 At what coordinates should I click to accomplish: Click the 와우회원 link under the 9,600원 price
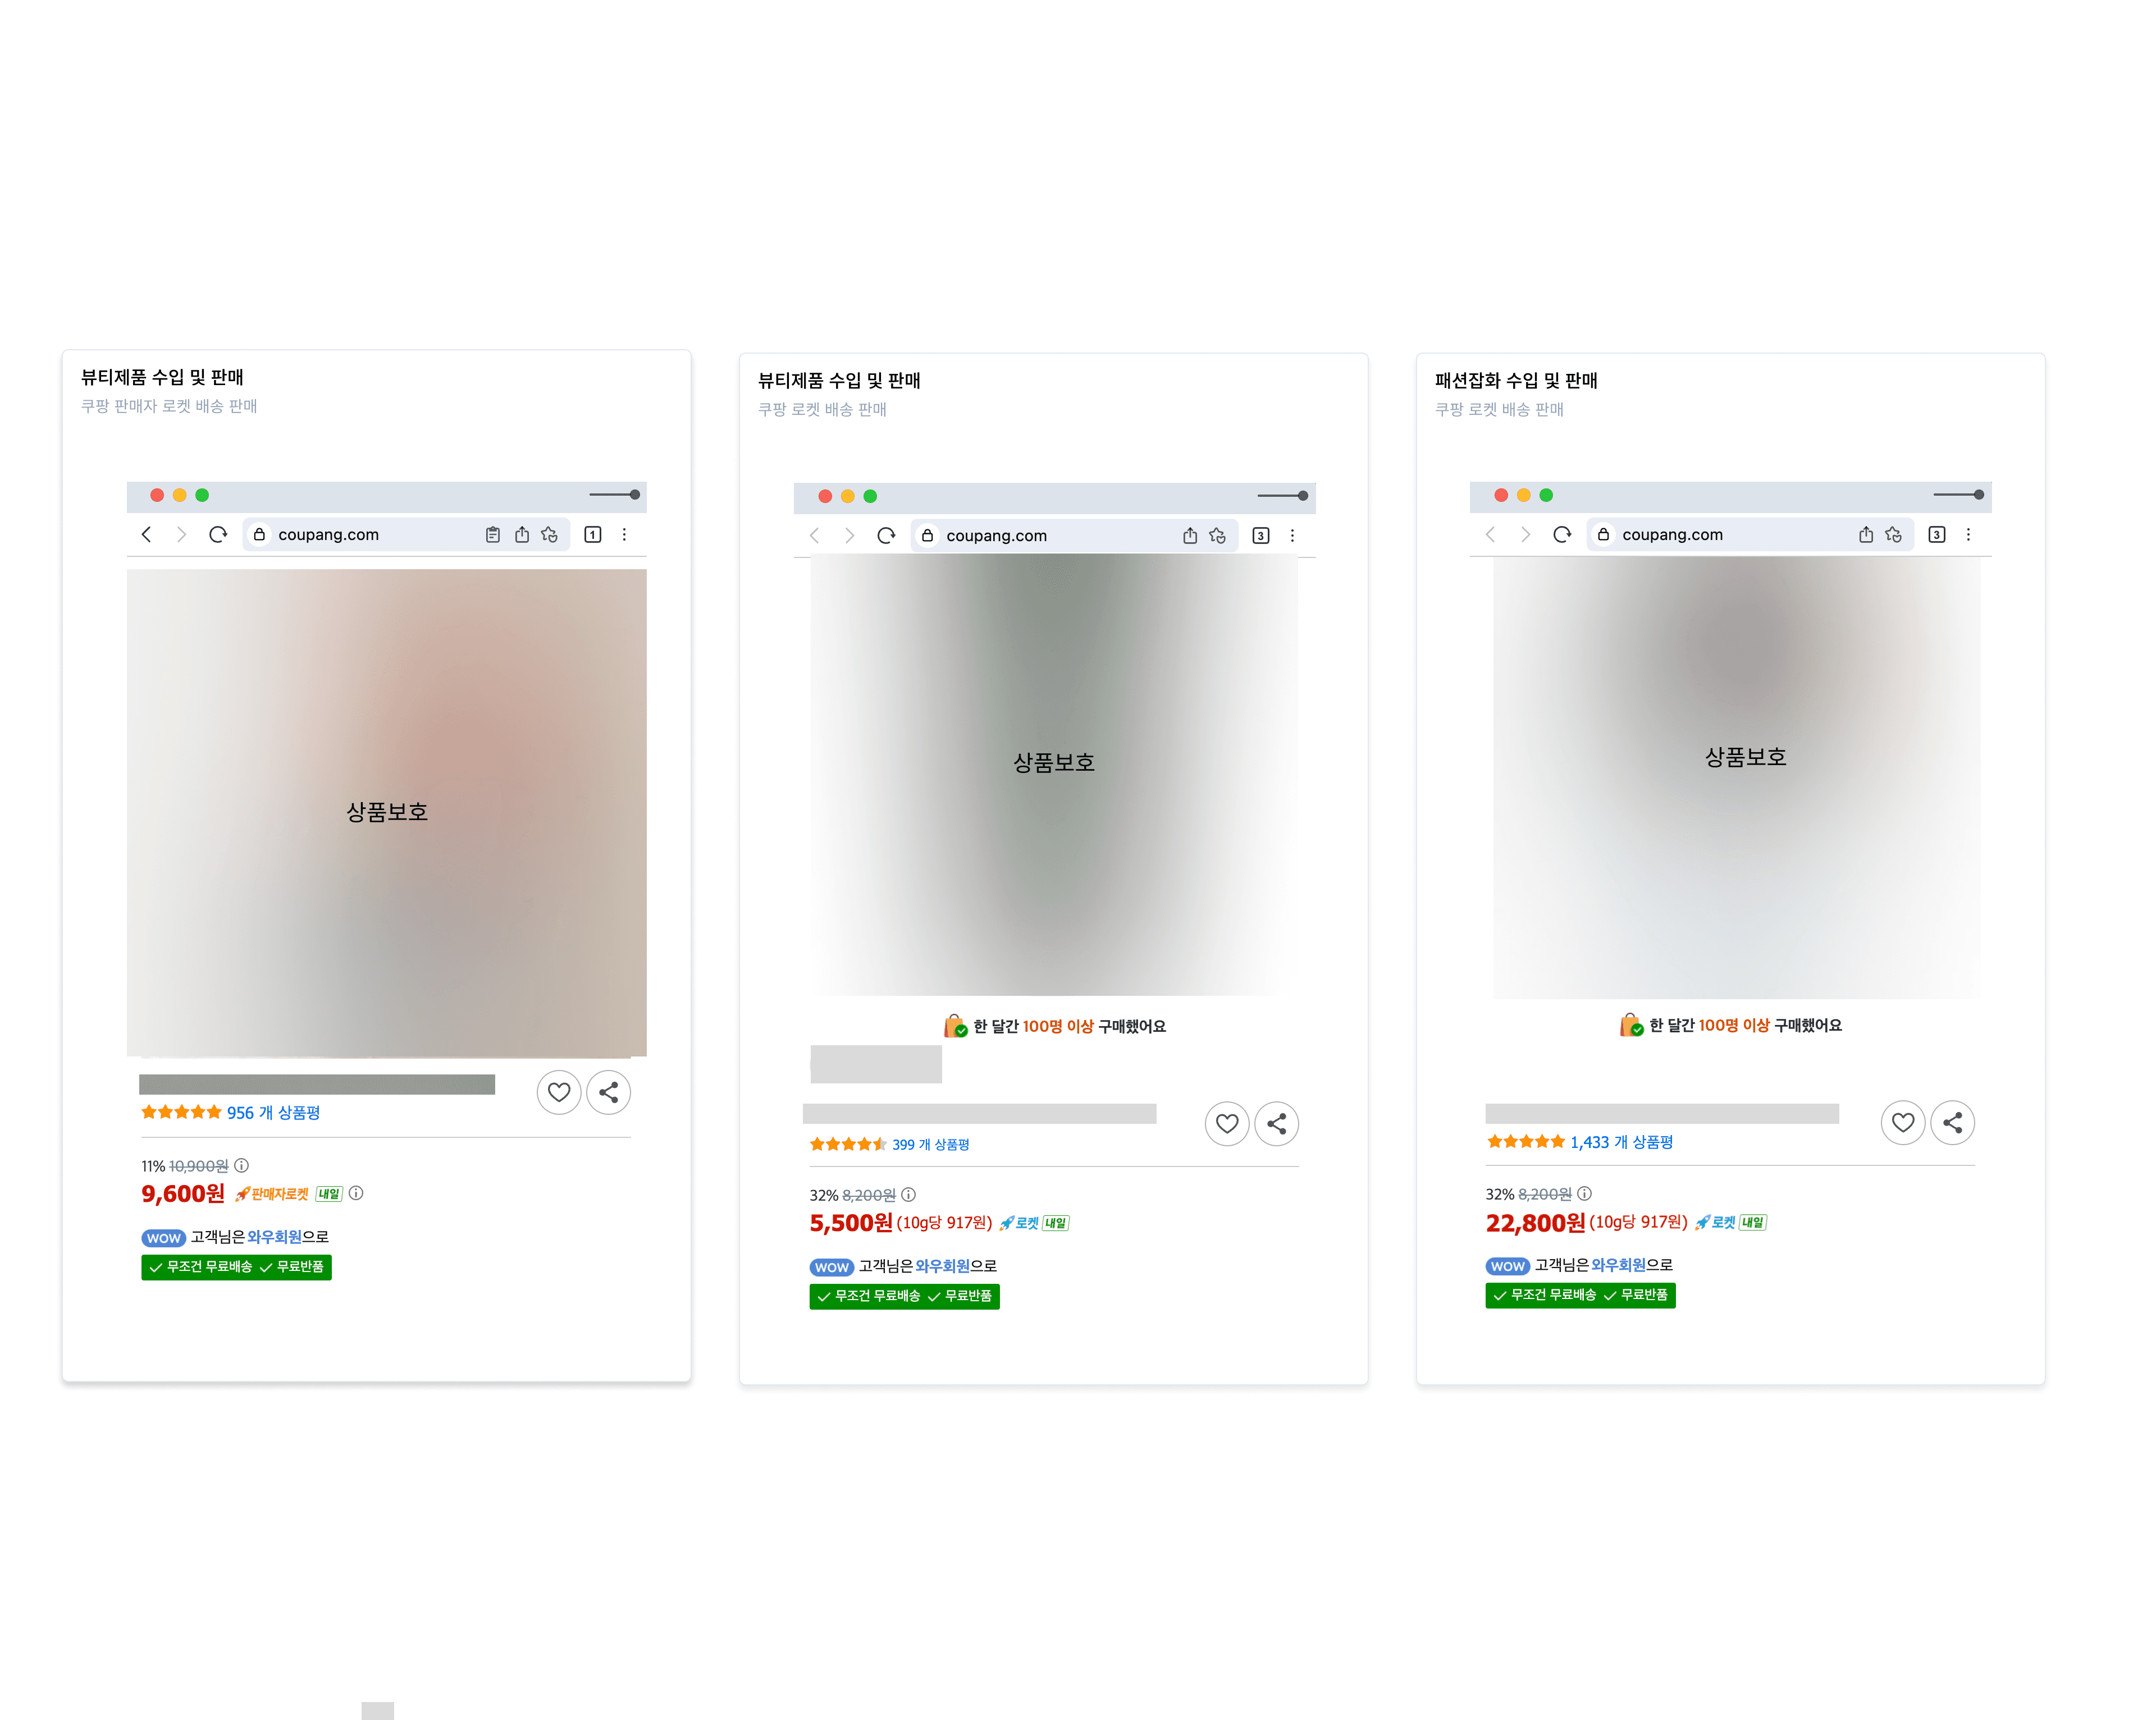coord(274,1237)
